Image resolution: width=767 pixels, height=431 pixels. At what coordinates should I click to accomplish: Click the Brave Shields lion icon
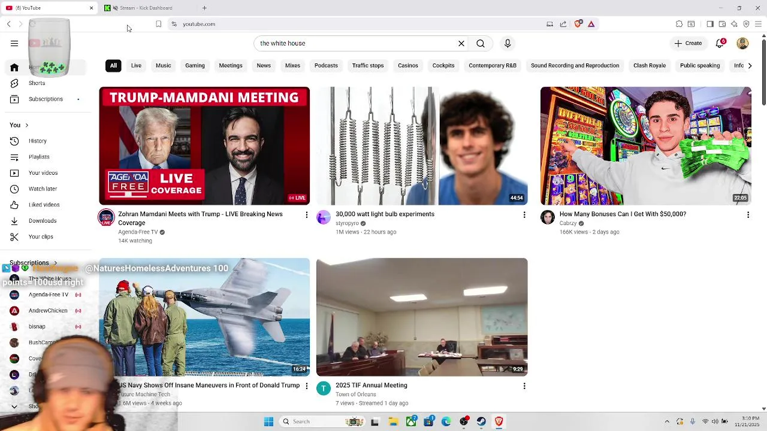click(578, 24)
